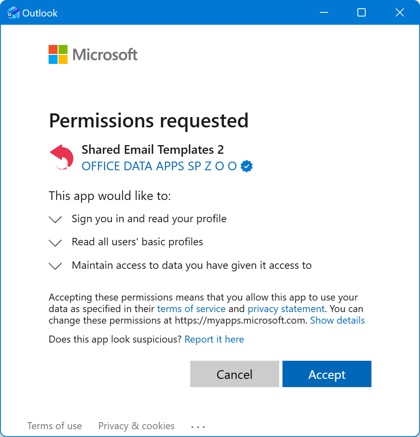420x437 pixels.
Task: Accept the requested permissions
Action: 327,374
